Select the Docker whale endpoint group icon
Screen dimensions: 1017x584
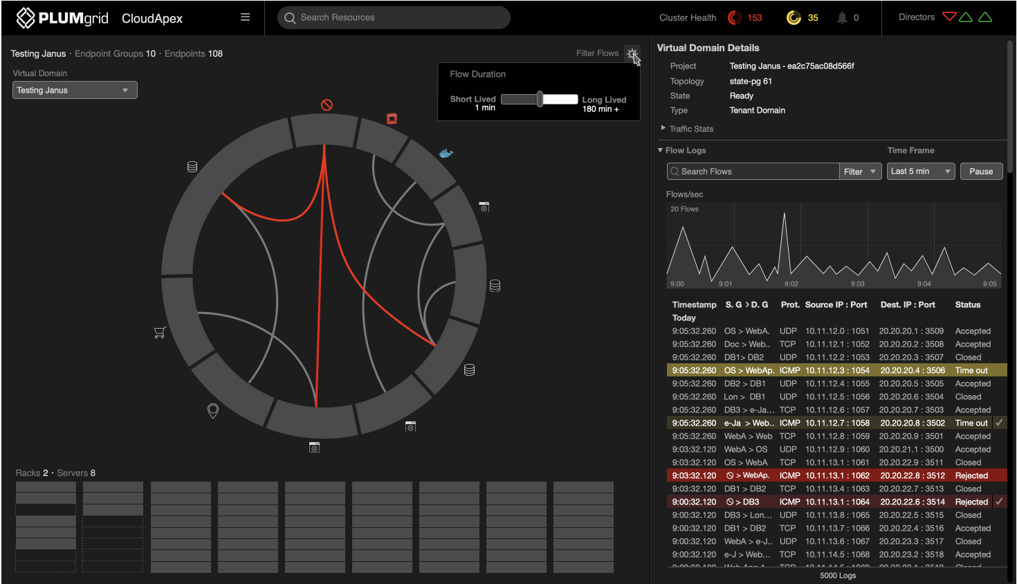click(446, 153)
